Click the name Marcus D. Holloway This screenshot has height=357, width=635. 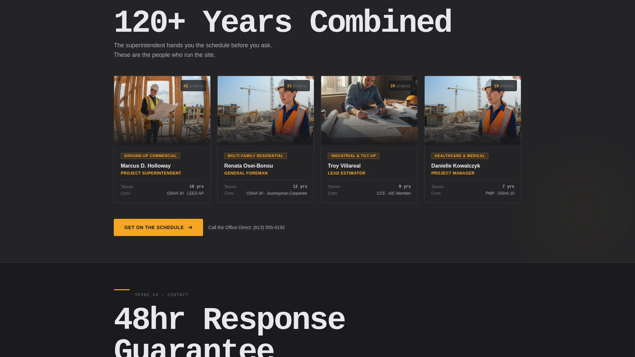point(146,166)
